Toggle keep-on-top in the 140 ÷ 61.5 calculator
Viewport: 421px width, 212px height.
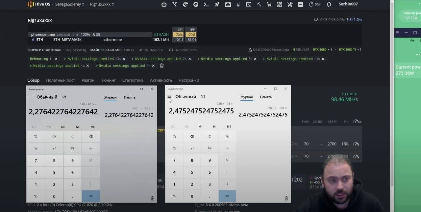click(64, 97)
